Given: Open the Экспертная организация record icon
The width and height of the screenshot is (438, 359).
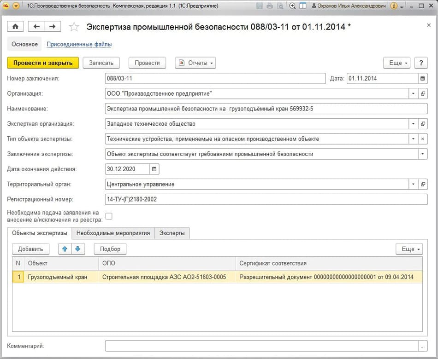Looking at the screenshot, I should click(x=423, y=123).
